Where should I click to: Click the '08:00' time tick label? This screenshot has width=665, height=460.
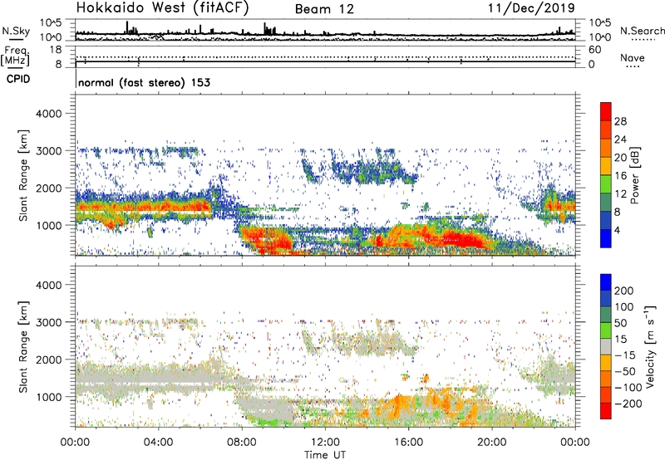pos(242,443)
